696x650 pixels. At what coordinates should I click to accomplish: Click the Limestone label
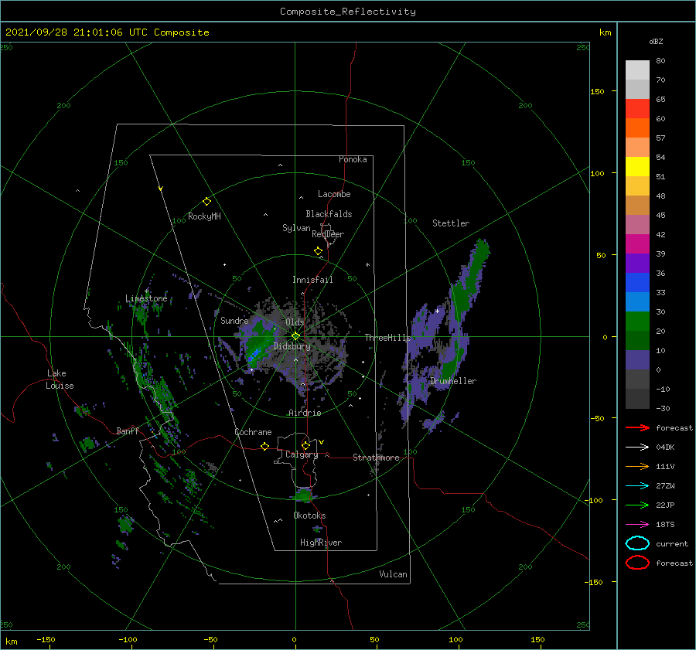[146, 298]
